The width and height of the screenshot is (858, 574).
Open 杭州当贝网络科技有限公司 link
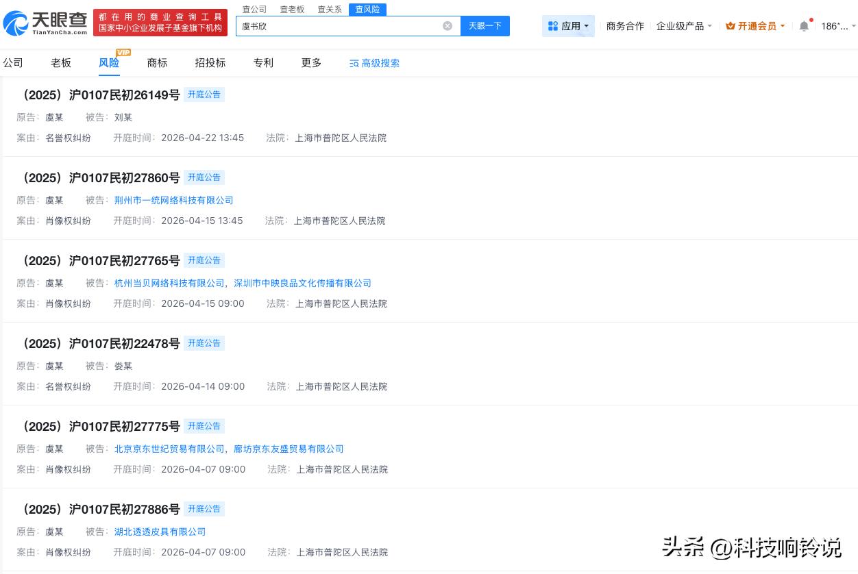pyautogui.click(x=169, y=283)
